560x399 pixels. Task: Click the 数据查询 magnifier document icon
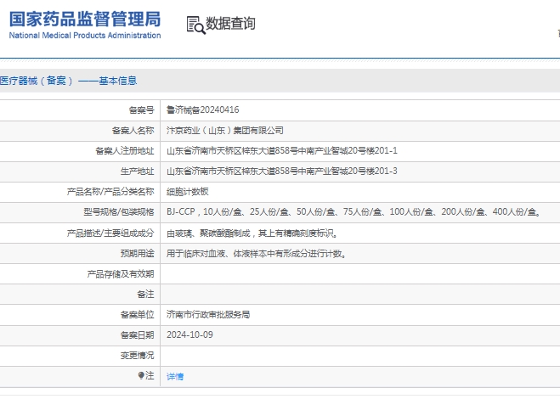point(196,25)
